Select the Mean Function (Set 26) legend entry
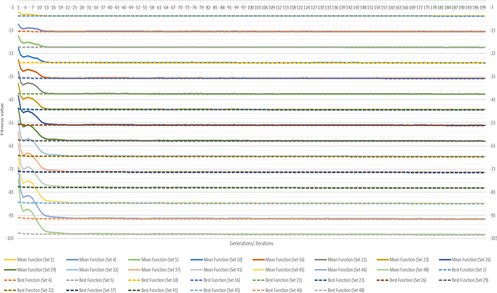Screen dimensions: 497x293 click(465, 260)
